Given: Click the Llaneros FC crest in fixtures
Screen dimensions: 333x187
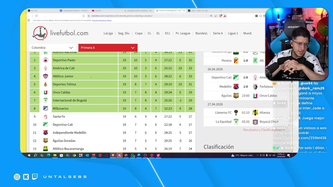Looking at the screenshot, I should (x=236, y=112).
